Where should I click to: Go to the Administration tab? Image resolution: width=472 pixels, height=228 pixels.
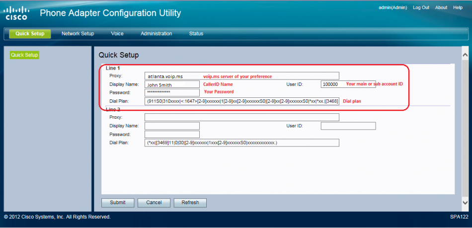coord(156,34)
